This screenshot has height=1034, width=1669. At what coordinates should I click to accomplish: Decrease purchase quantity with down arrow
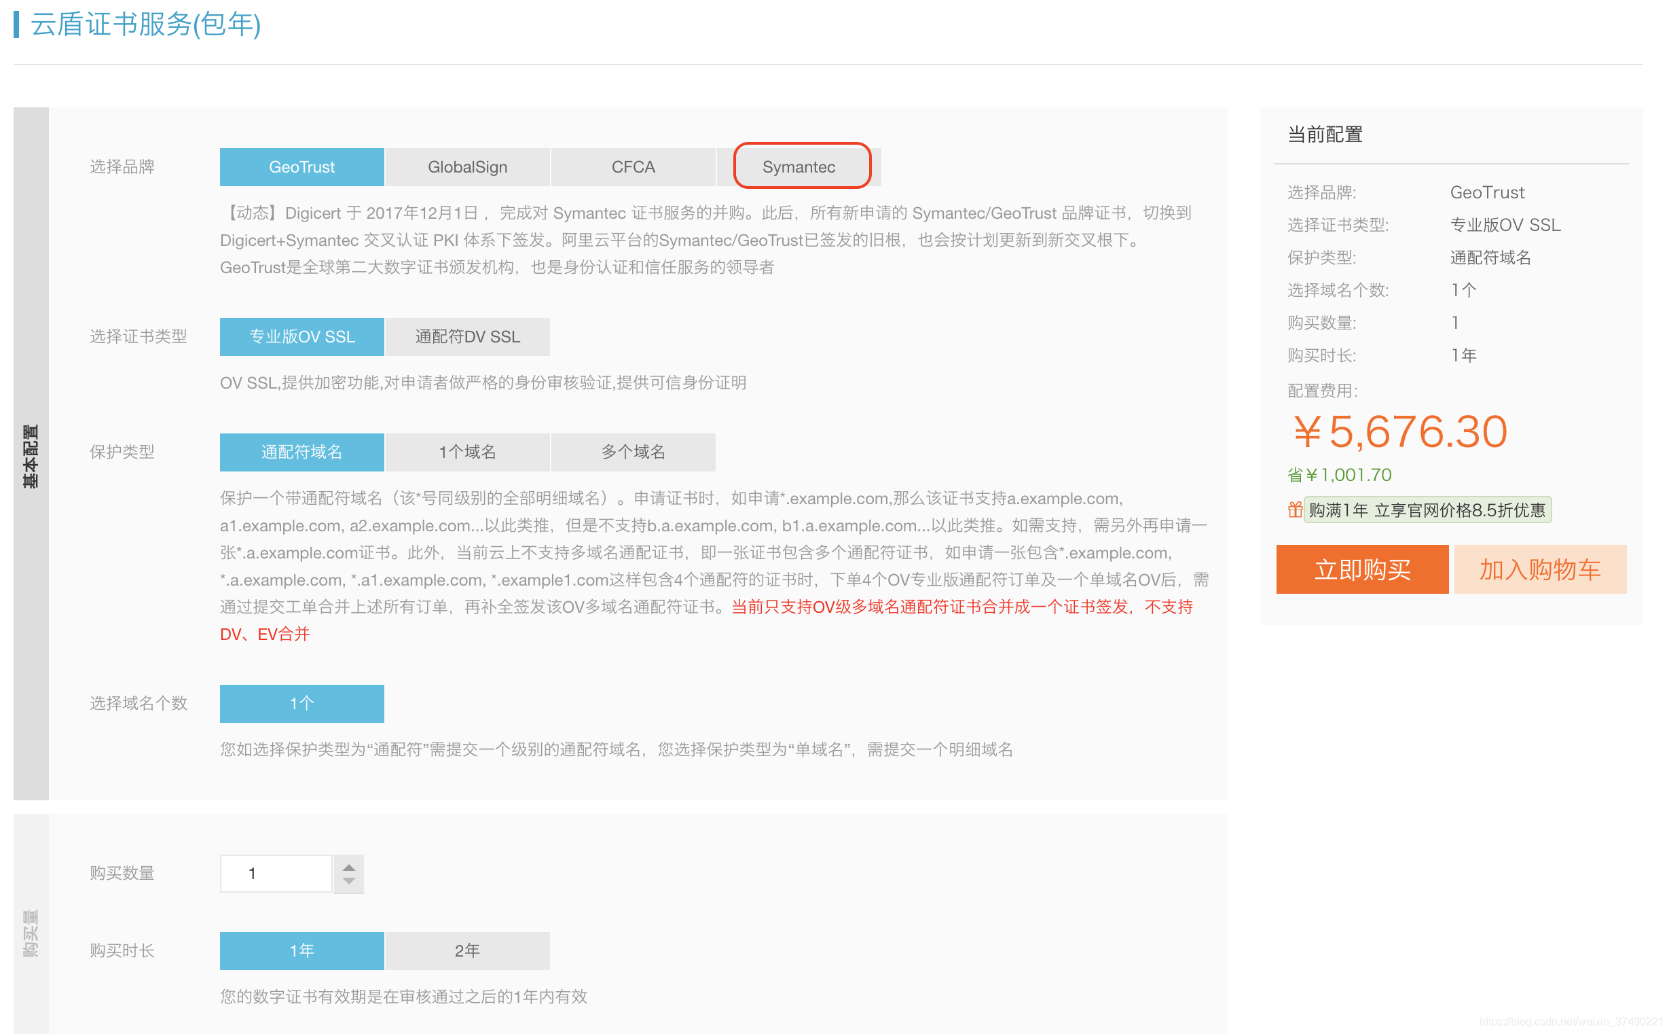click(348, 881)
